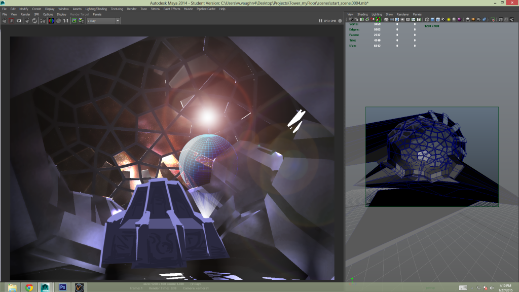Click the 2D Pan/Zoom icon

373,20
